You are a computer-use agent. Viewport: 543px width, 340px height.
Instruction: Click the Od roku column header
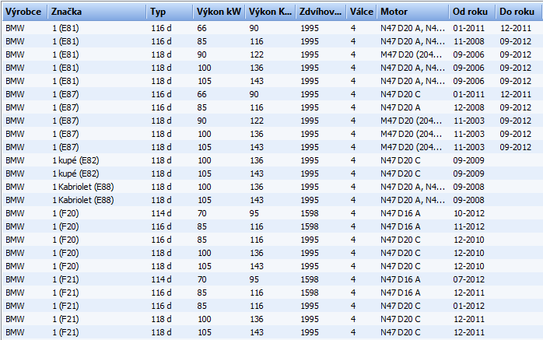(x=471, y=12)
